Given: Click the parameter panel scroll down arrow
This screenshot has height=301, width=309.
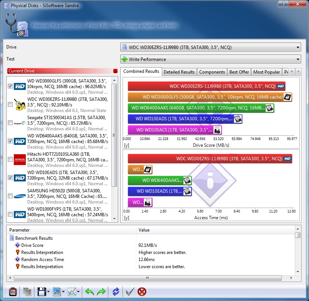Looking at the screenshot, I should tap(298, 271).
